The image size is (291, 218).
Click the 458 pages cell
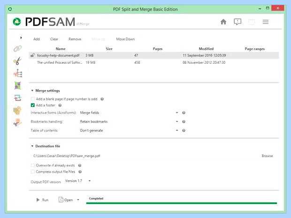(x=137, y=62)
